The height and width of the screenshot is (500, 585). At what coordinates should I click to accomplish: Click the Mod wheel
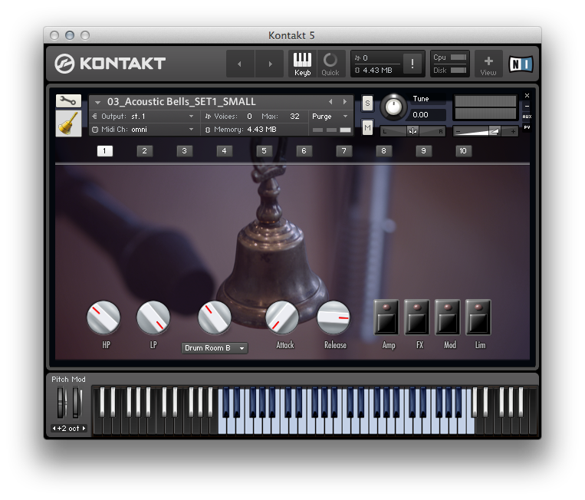(77, 403)
